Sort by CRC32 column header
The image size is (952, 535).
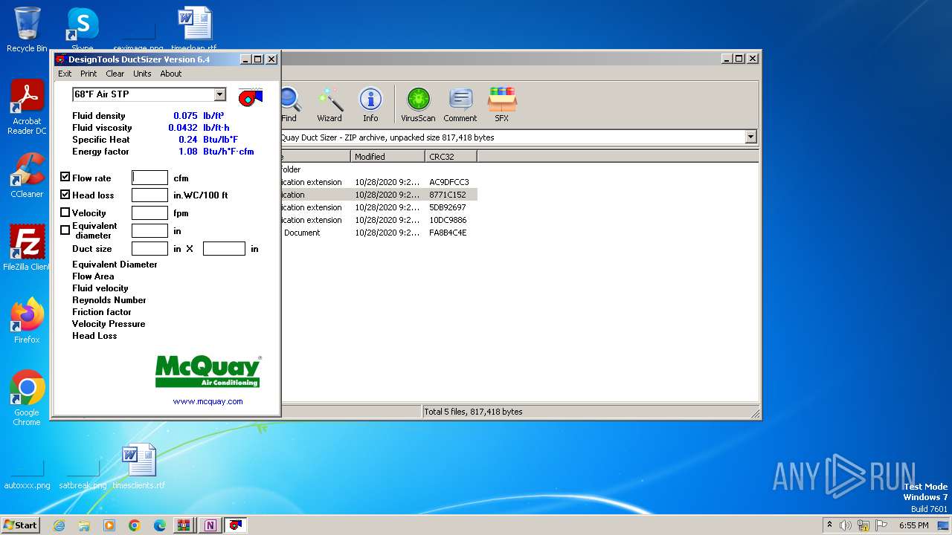(451, 156)
